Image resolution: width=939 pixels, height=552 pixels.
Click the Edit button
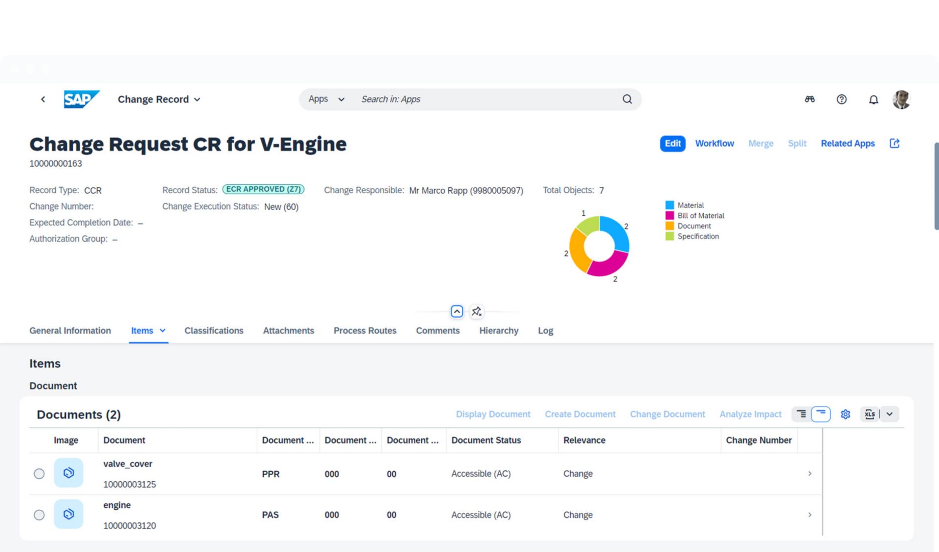[672, 143]
